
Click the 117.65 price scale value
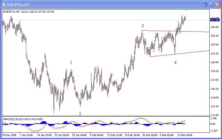pos(215,80)
